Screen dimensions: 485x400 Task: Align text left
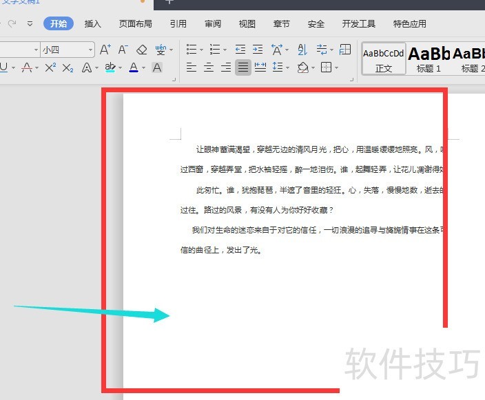(x=192, y=67)
